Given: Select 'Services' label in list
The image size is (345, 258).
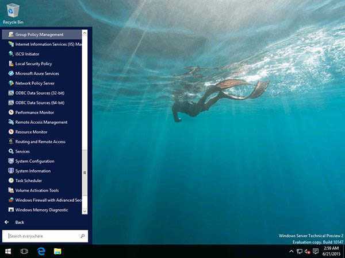Looking at the screenshot, I should (x=22, y=151).
